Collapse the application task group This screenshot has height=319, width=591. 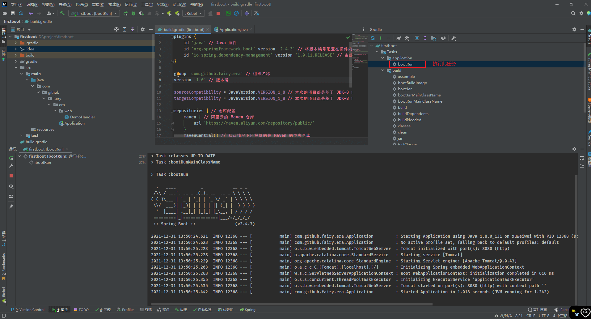[x=383, y=58]
